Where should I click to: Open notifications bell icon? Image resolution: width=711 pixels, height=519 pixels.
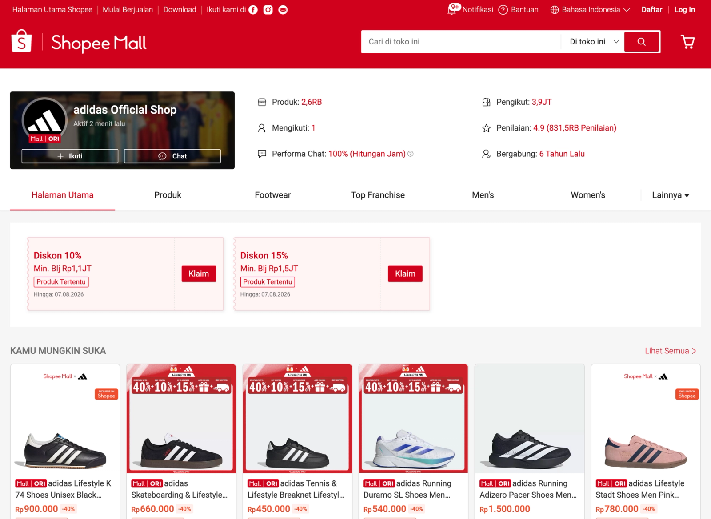coord(452,10)
